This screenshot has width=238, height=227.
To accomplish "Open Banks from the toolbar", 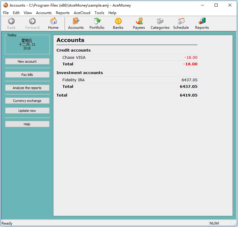I will tap(118, 23).
